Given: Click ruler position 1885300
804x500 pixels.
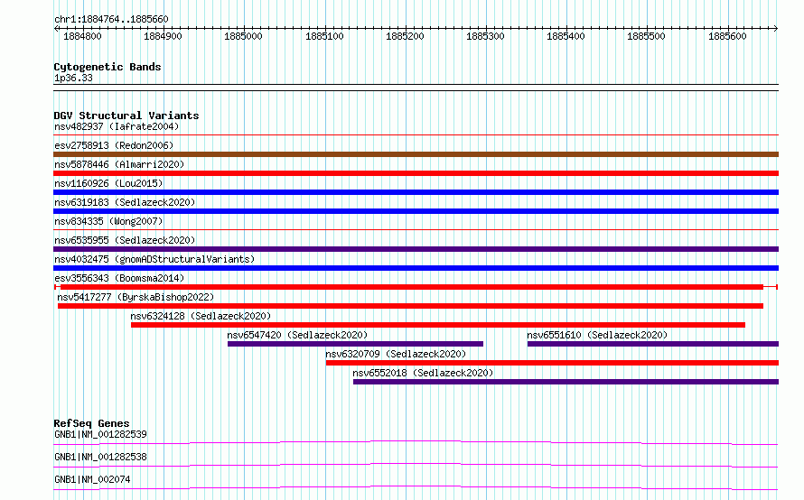Looking at the screenshot, I should click(486, 36).
